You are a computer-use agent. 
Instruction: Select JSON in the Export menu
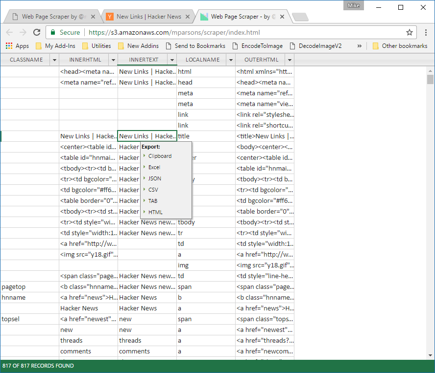(x=155, y=178)
